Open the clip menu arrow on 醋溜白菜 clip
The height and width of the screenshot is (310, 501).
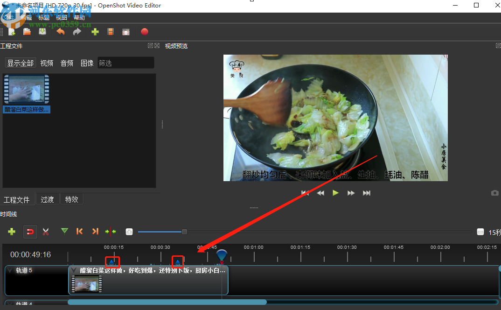[74, 270]
